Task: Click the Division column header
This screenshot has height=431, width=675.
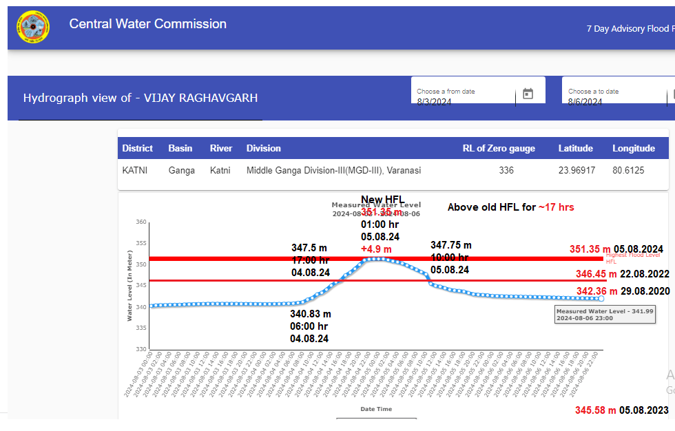Action: coord(264,148)
